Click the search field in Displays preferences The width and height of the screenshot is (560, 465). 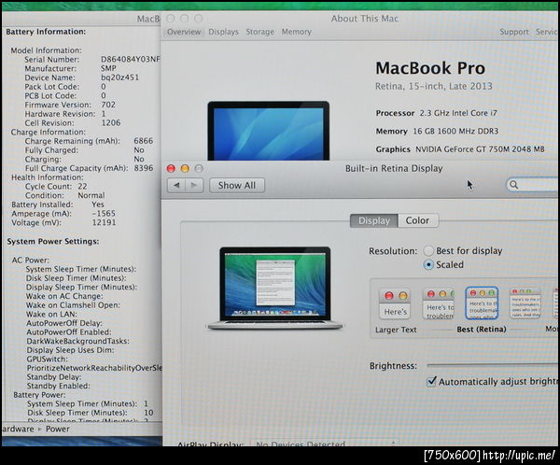tap(533, 185)
